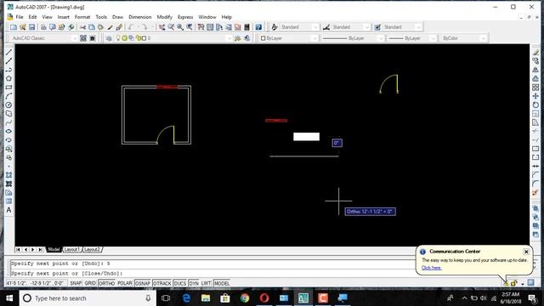The image size is (544, 306).
Task: Open the Dimension menu
Action: [x=139, y=17]
